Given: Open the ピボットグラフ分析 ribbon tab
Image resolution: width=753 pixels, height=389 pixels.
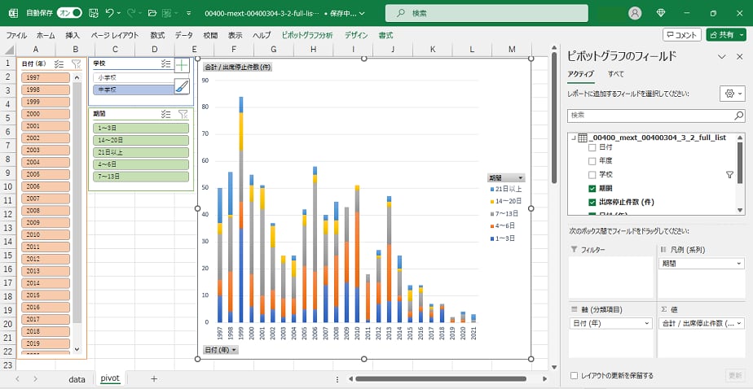Looking at the screenshot, I should tap(306, 35).
